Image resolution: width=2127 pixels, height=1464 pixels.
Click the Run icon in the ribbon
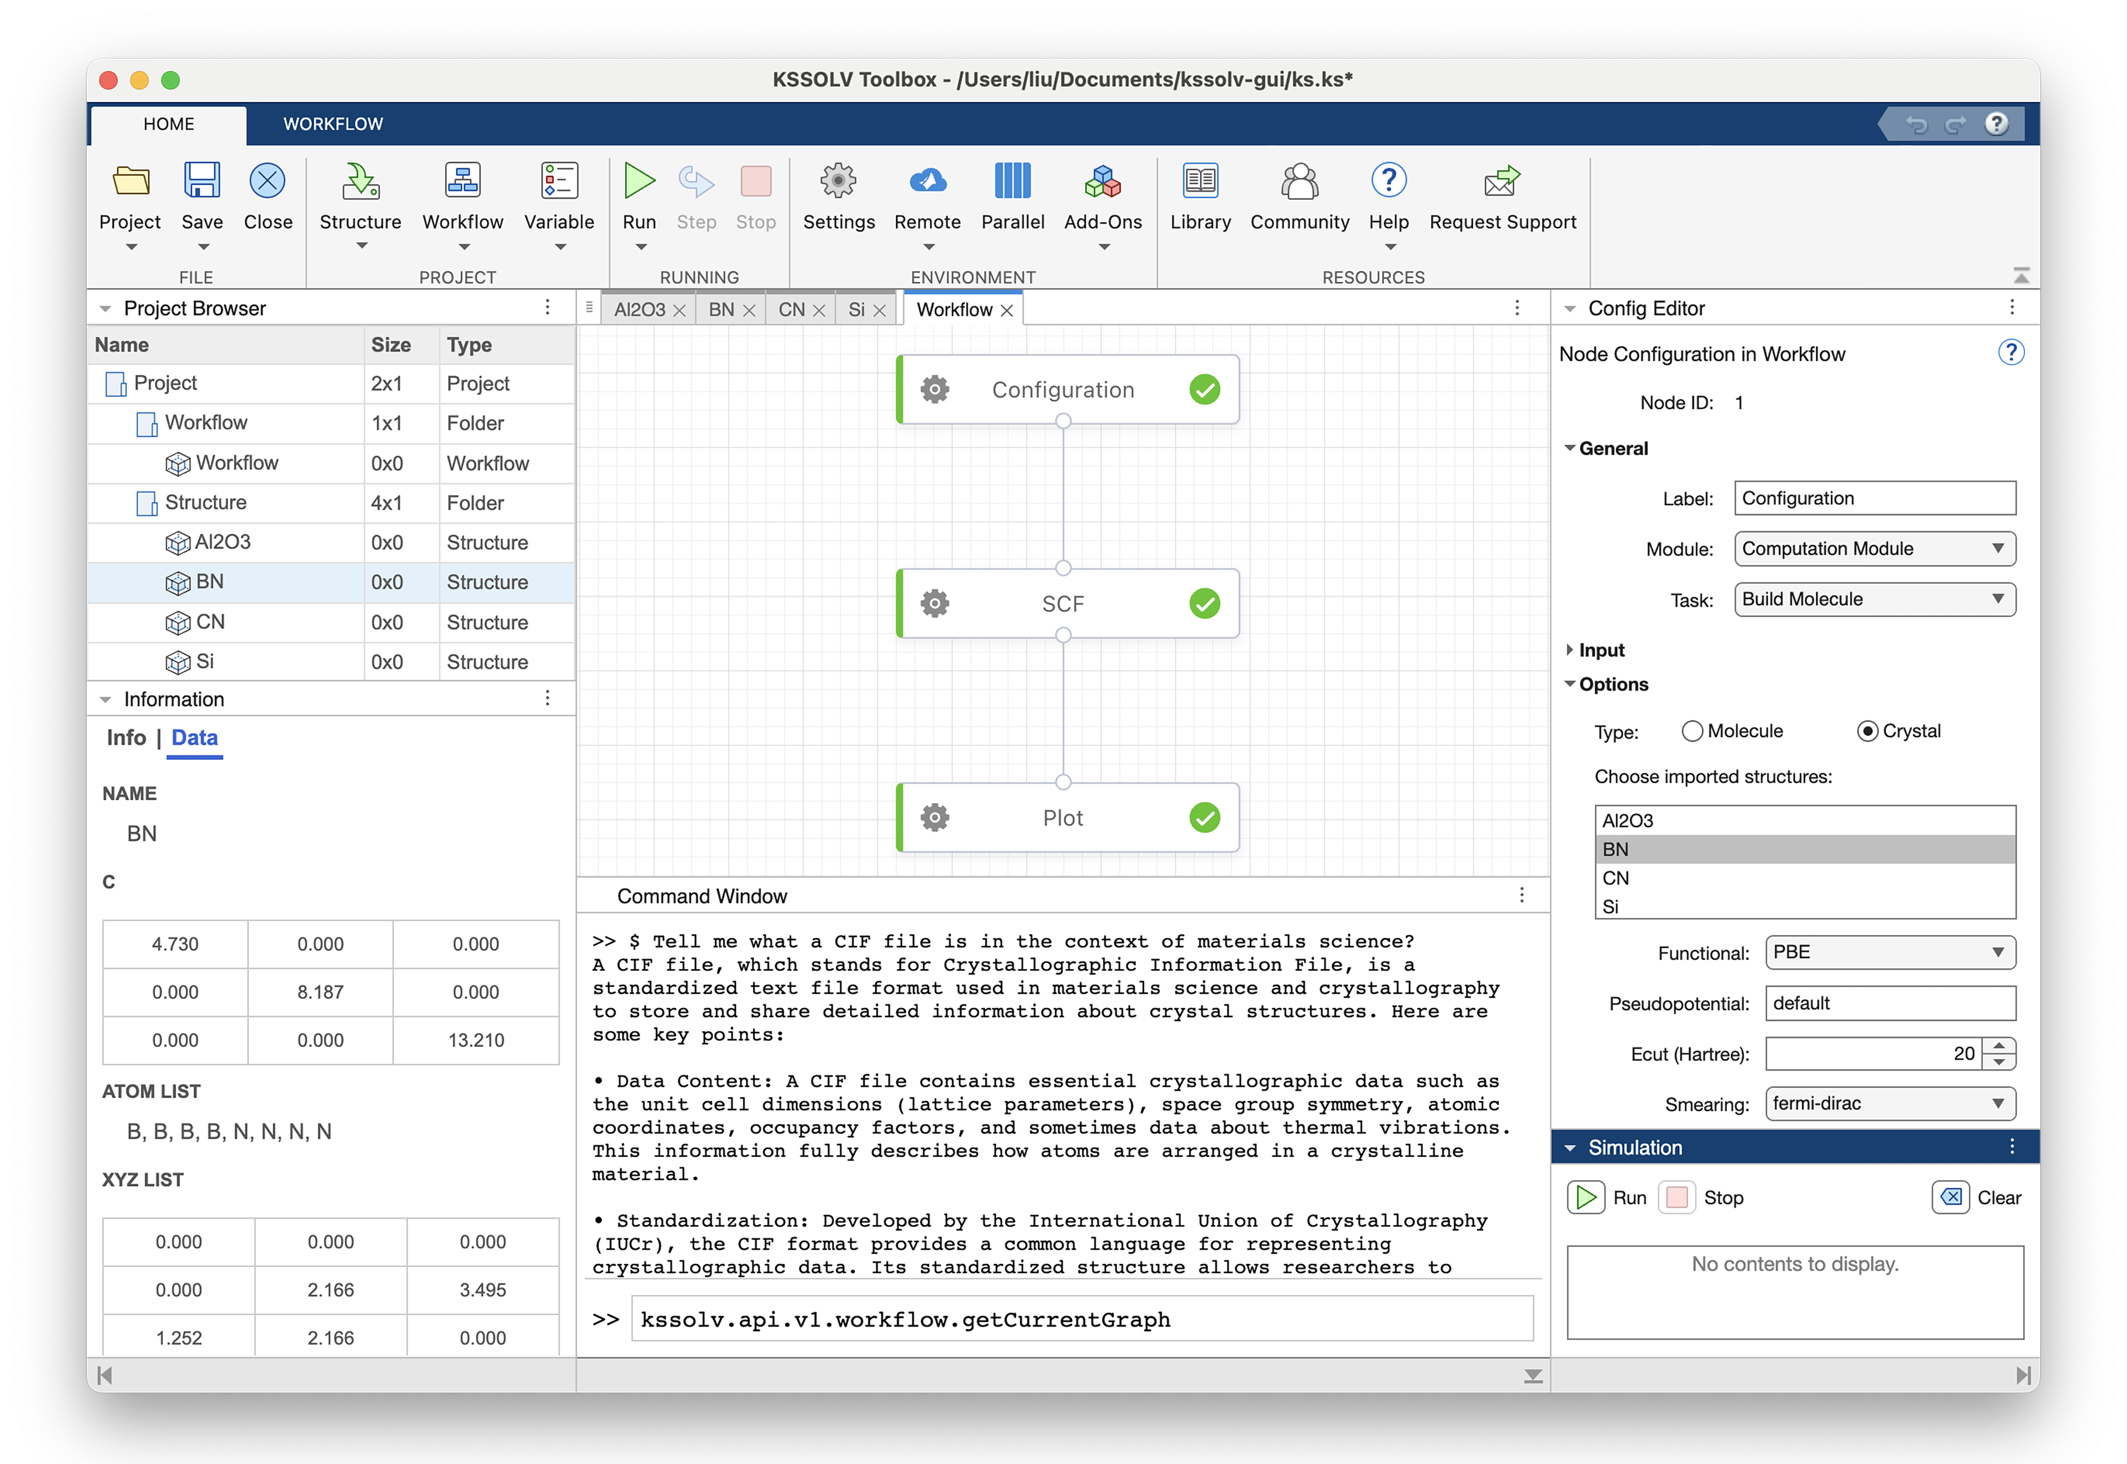tap(638, 182)
